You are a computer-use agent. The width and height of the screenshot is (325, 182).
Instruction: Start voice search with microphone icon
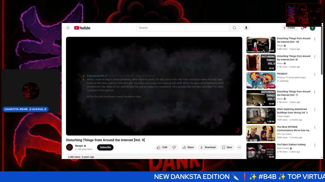point(246,28)
